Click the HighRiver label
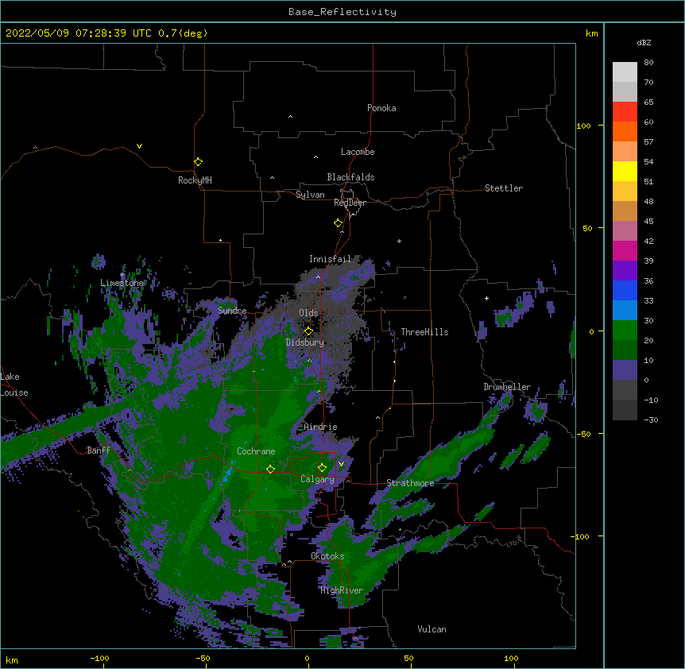The width and height of the screenshot is (685, 669). (x=342, y=590)
